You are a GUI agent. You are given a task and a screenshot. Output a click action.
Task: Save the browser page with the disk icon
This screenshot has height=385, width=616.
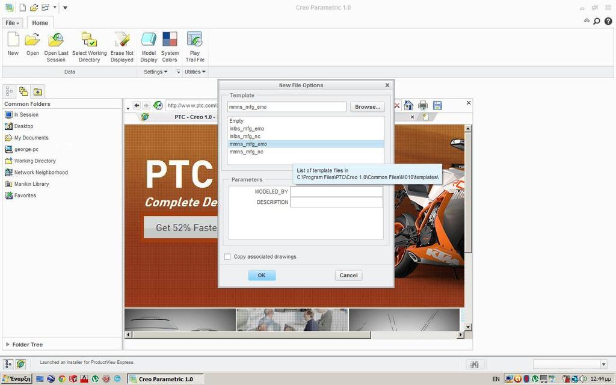pyautogui.click(x=437, y=105)
